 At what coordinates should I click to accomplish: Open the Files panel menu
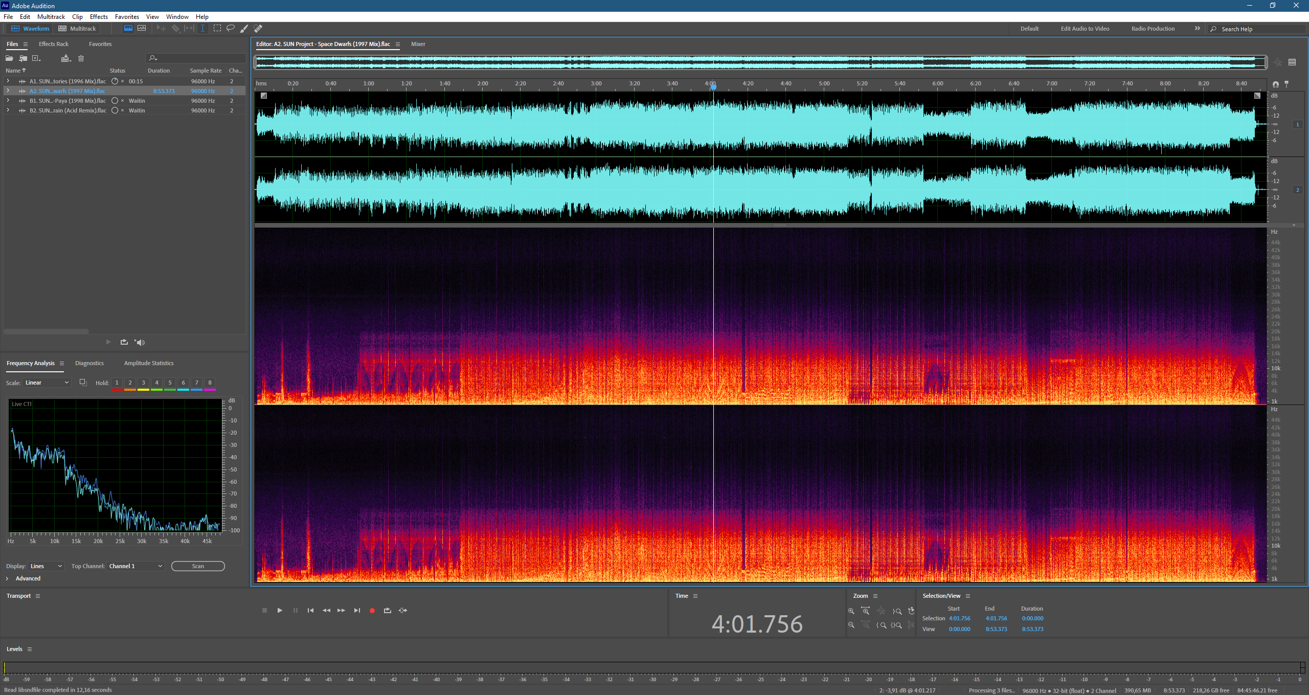26,44
